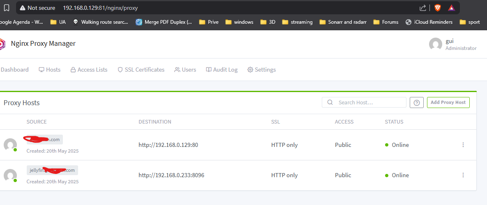Open the sport bookmarks folder
Viewport: 487px width, 205px height.
coord(470,22)
